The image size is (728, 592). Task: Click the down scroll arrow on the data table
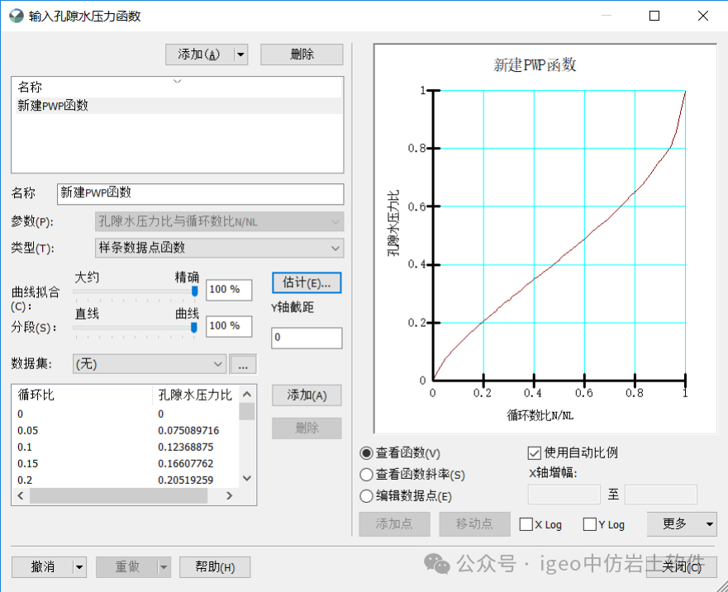click(247, 477)
